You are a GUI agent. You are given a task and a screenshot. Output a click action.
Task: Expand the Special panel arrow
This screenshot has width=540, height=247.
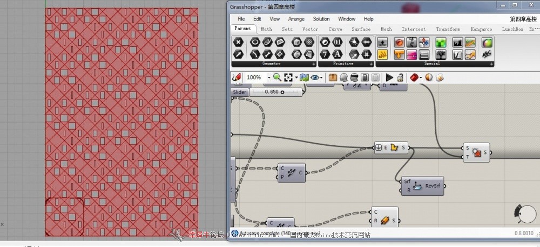tap(491, 64)
